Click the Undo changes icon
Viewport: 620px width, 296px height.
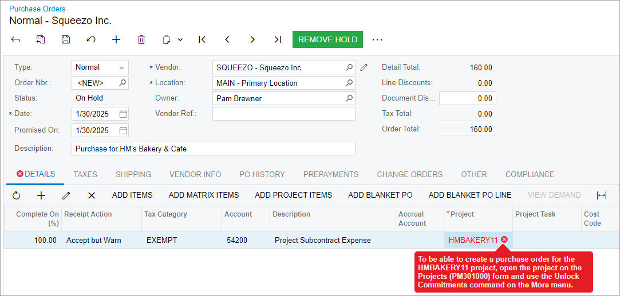[x=90, y=39]
